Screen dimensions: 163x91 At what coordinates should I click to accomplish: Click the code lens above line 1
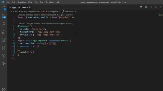[45, 15]
